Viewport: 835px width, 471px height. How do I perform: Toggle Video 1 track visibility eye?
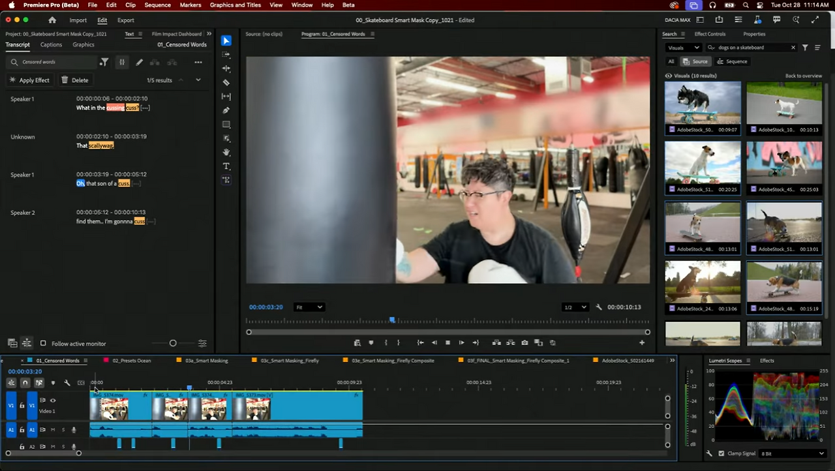53,401
